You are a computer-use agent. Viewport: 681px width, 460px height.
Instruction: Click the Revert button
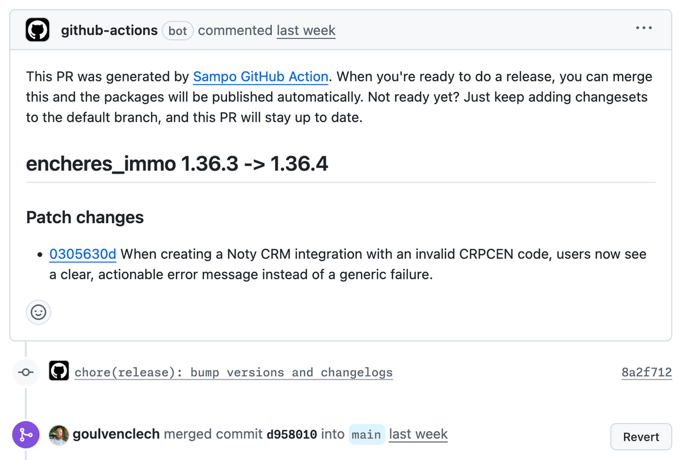point(641,436)
